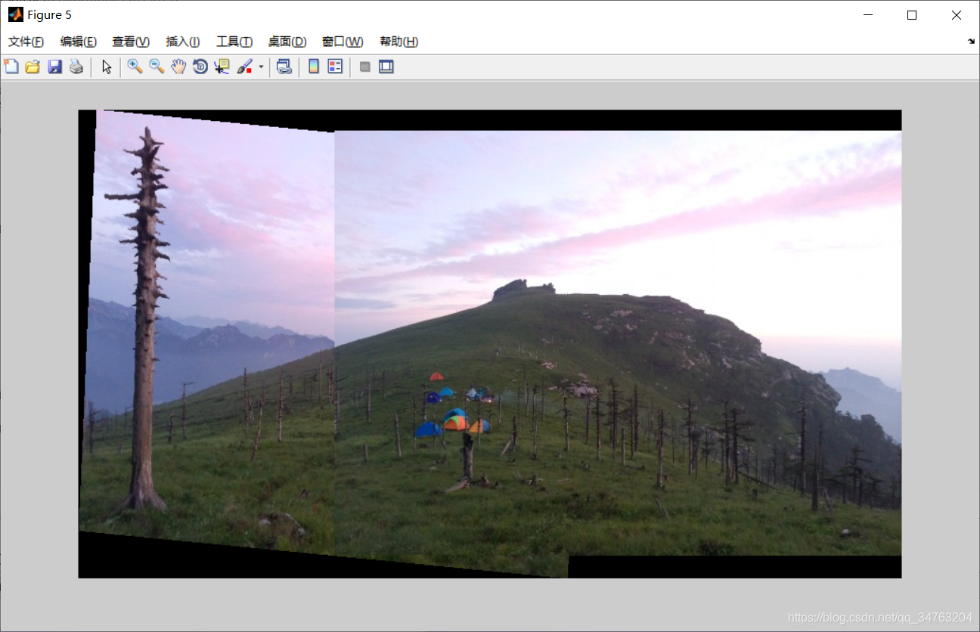The width and height of the screenshot is (980, 632).
Task: Dock the figure using the corner arrow
Action: 971,42
